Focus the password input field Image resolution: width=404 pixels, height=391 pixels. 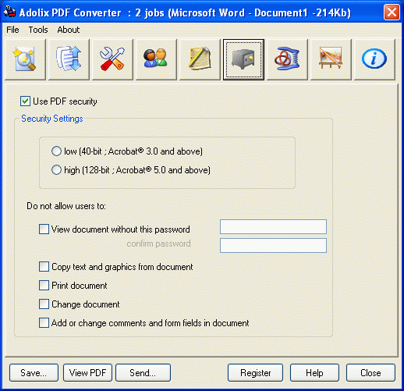pos(273,226)
